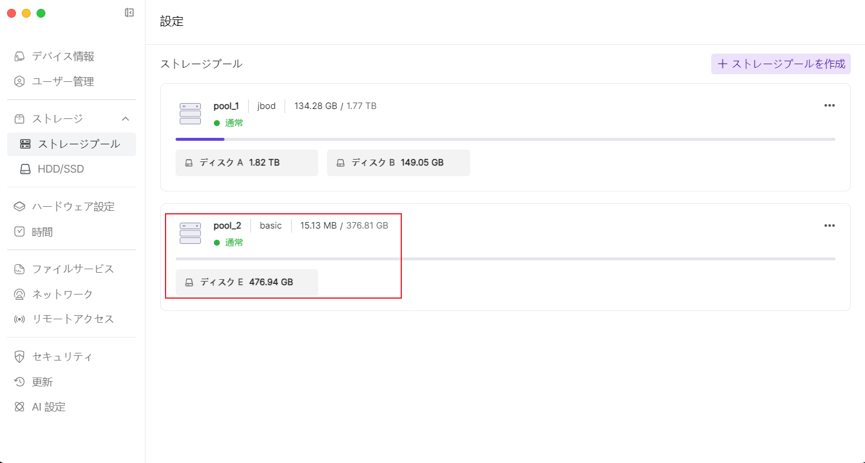Click ストレージプールを作成 button
This screenshot has height=463, width=865.
click(781, 64)
